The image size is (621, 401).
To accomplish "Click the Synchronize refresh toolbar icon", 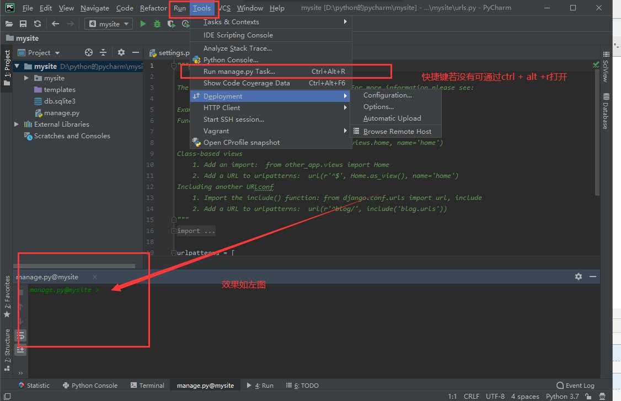I will tap(38, 24).
